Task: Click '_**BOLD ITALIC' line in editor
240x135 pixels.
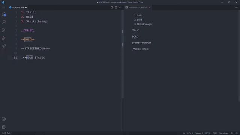Action: pos(33,57)
